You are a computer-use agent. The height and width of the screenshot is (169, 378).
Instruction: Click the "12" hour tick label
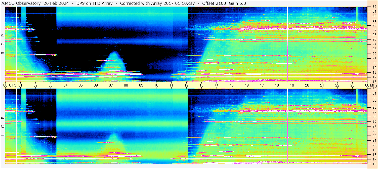pos(186,85)
